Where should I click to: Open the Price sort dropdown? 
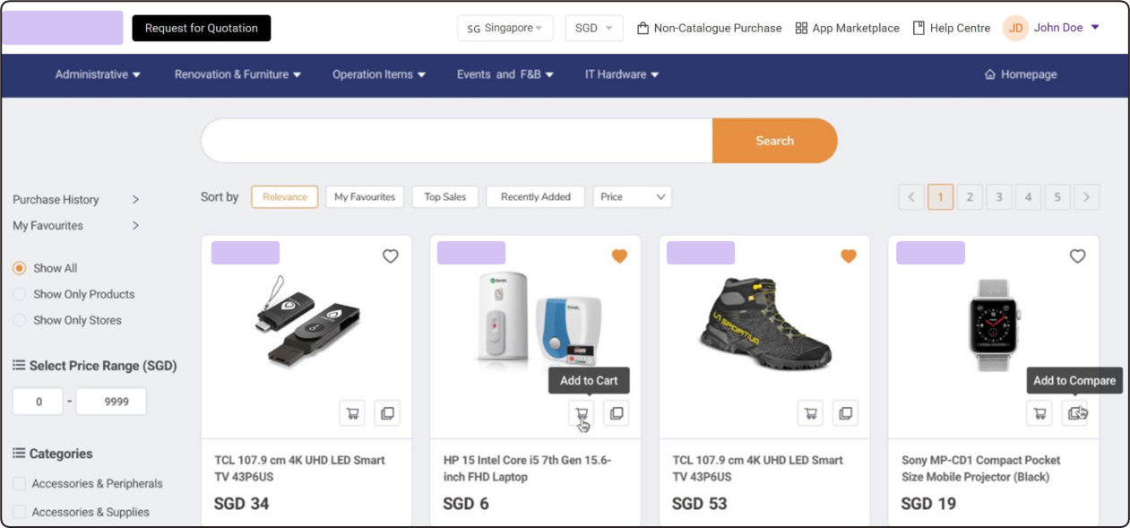pyautogui.click(x=633, y=197)
